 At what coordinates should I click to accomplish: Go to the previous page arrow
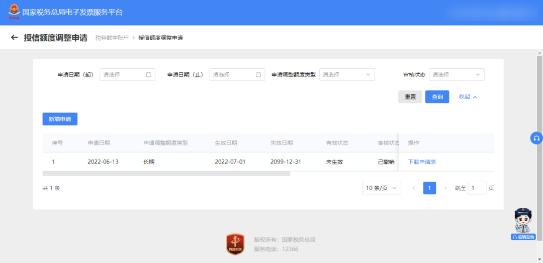tap(414, 188)
